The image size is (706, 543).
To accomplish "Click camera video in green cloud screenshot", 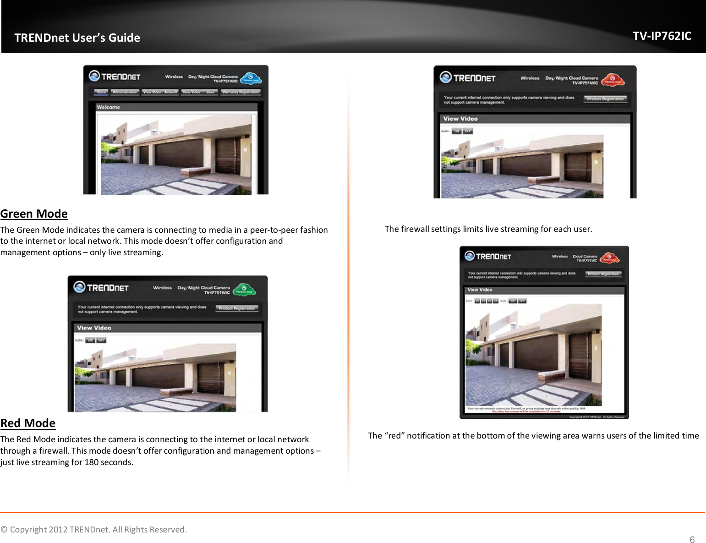I will [155, 378].
